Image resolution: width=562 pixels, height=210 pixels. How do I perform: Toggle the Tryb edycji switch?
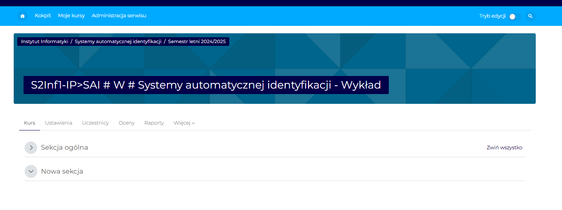click(515, 16)
